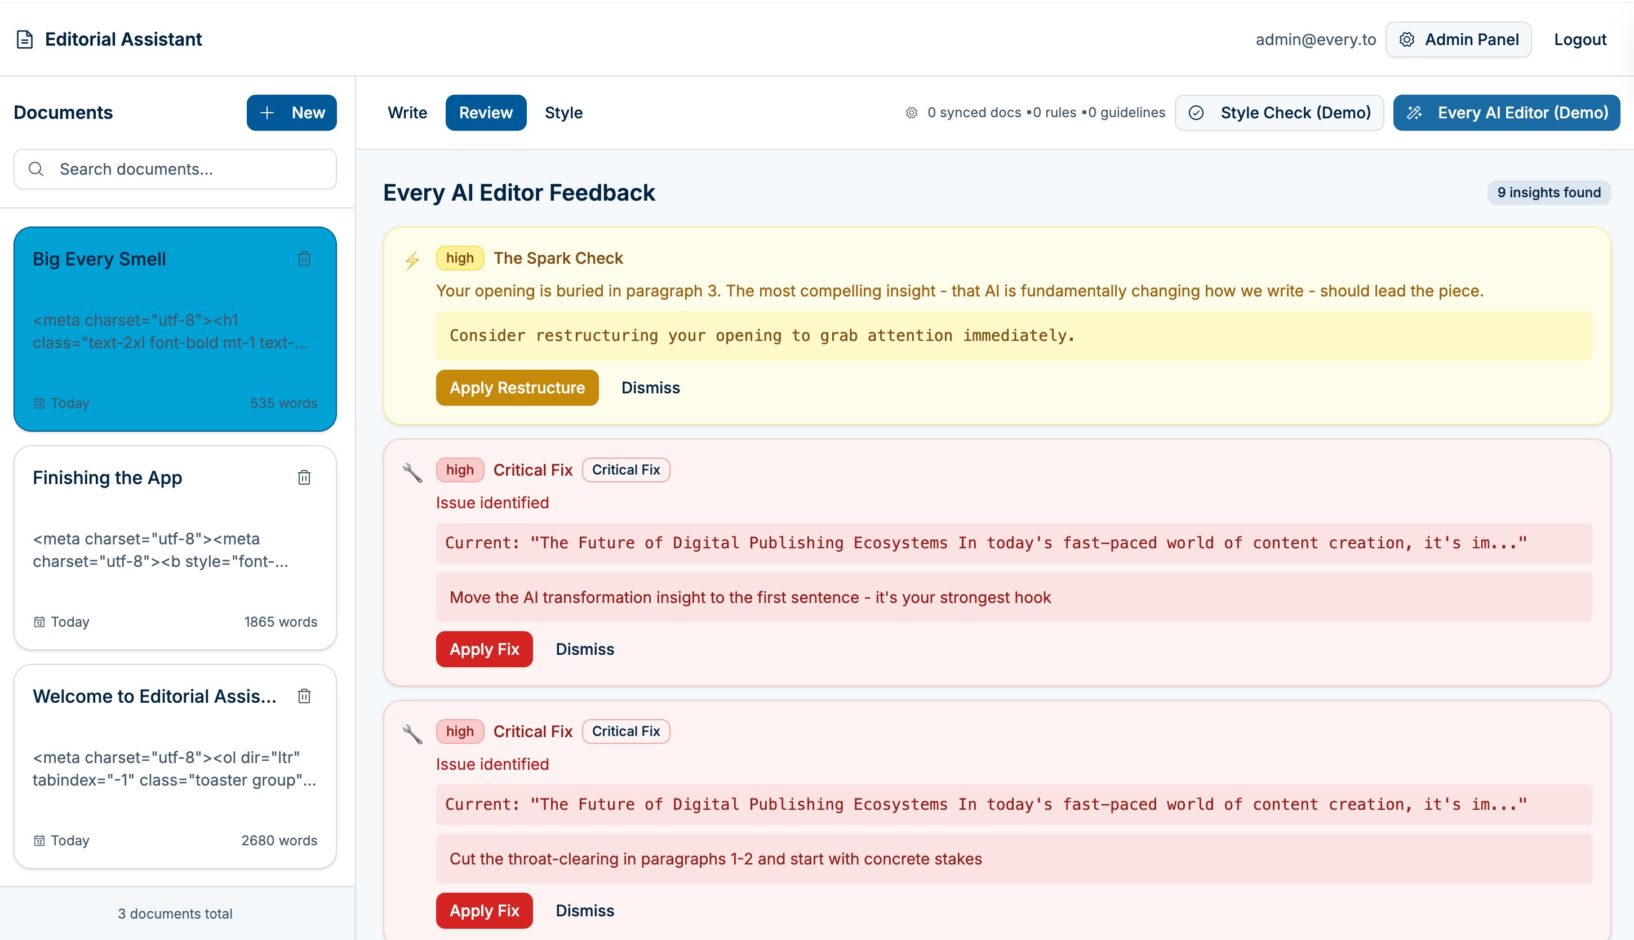
Task: Click the wrench icon on first Critical Fix
Action: tap(412, 473)
